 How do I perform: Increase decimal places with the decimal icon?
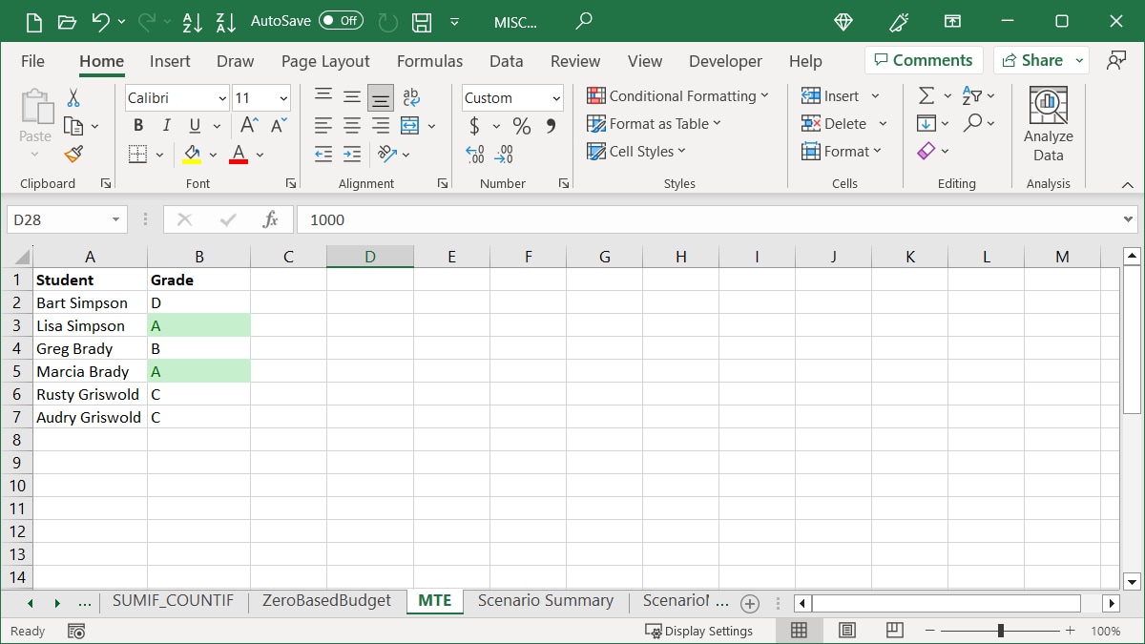(x=474, y=154)
